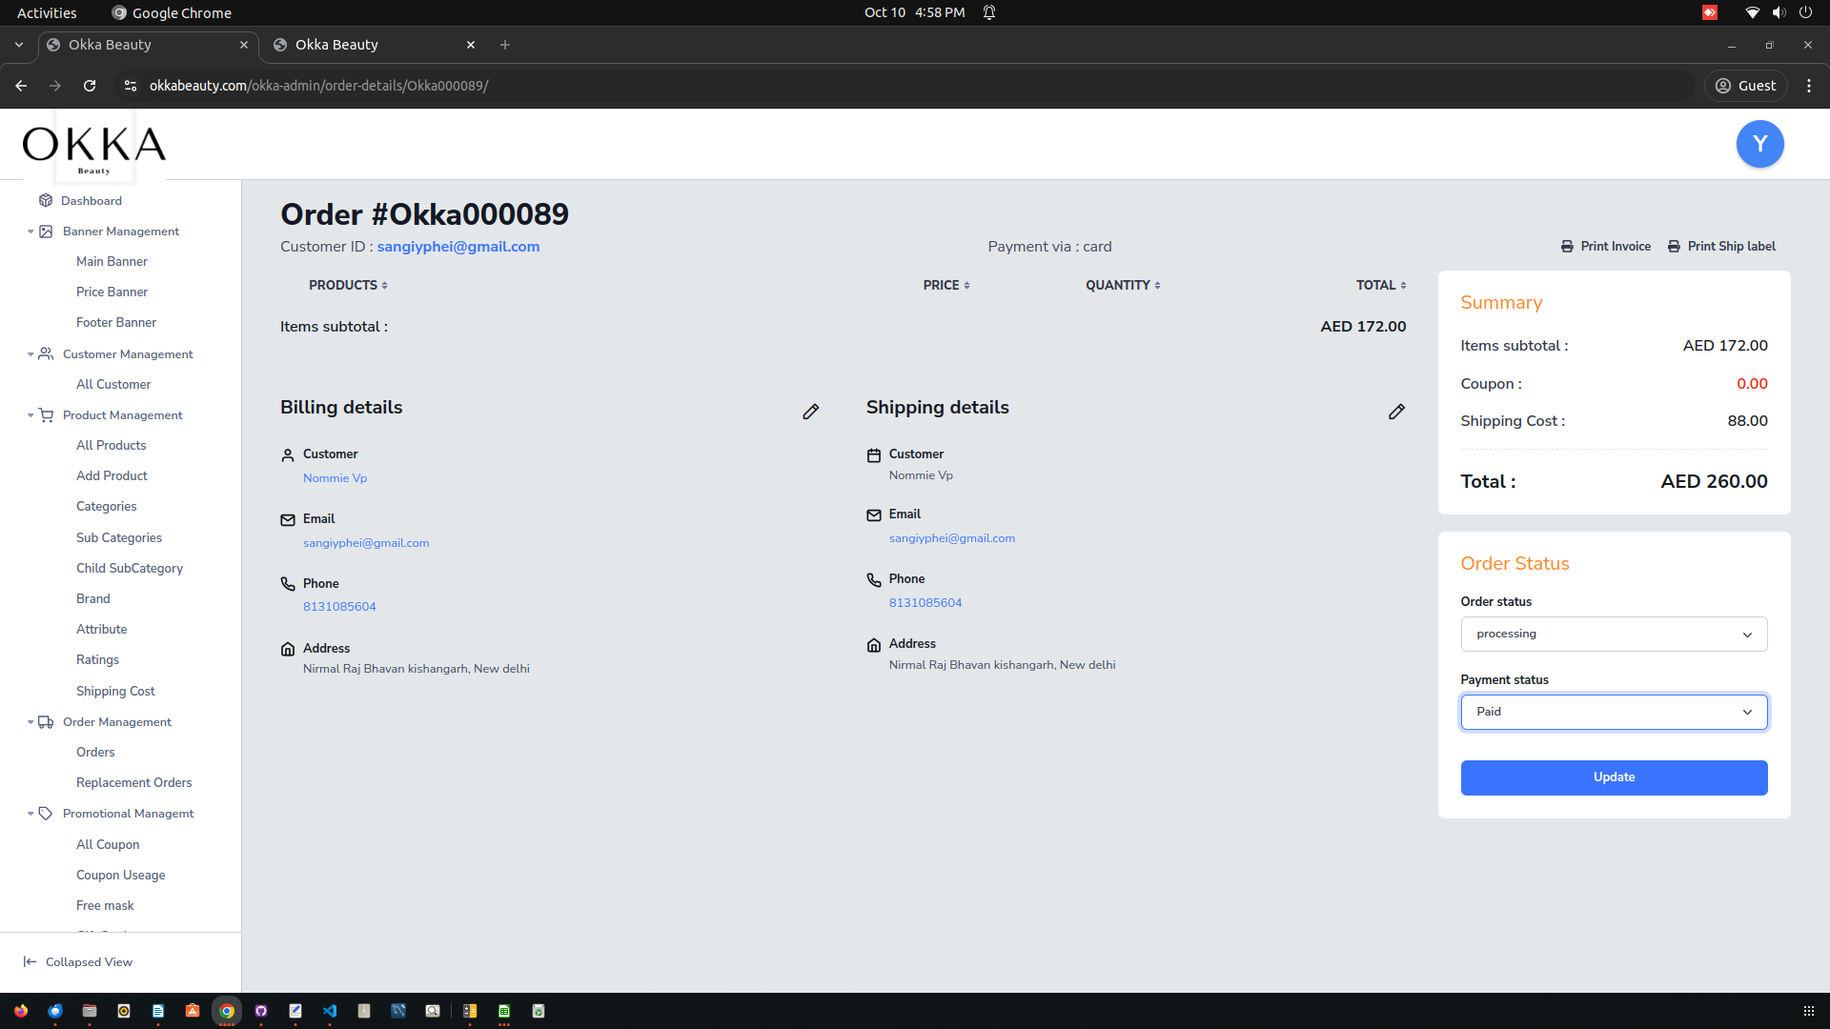Open VS Code from the taskbar
The width and height of the screenshot is (1830, 1029).
coord(330,1011)
